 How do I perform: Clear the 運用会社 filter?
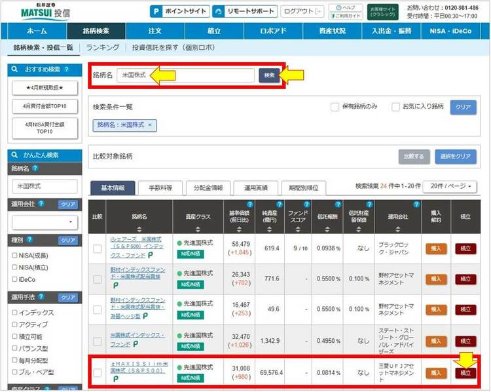tap(68, 205)
